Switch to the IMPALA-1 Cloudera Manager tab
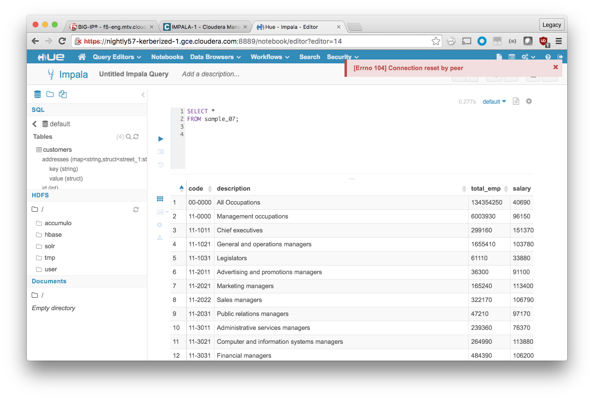The height and width of the screenshot is (399, 594). 206,26
